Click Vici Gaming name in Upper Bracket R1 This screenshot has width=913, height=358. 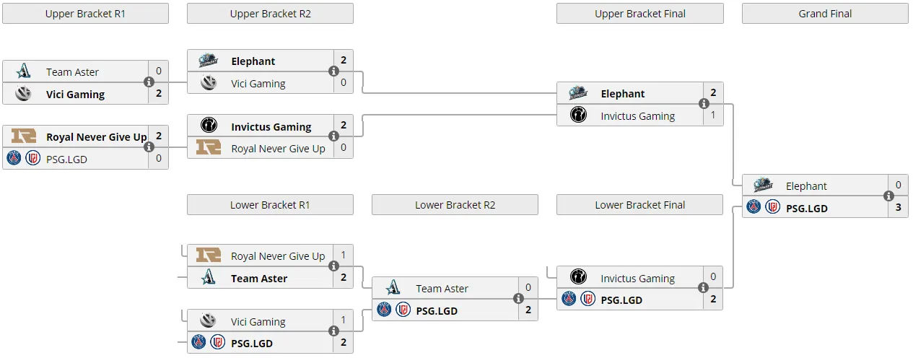(76, 94)
